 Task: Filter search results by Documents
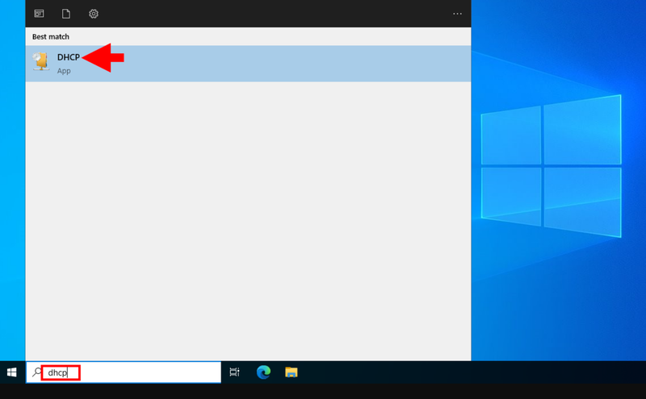click(x=66, y=14)
